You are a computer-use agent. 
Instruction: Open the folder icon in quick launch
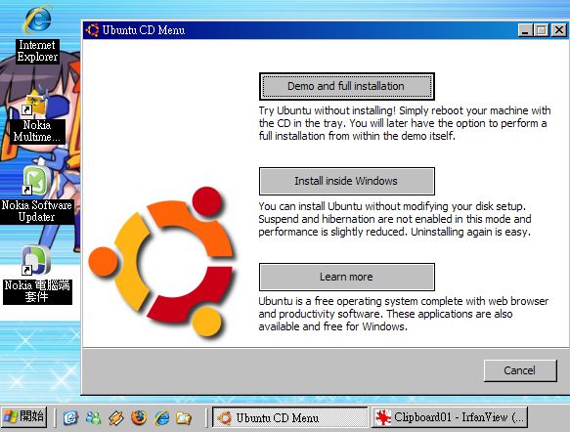tap(184, 418)
